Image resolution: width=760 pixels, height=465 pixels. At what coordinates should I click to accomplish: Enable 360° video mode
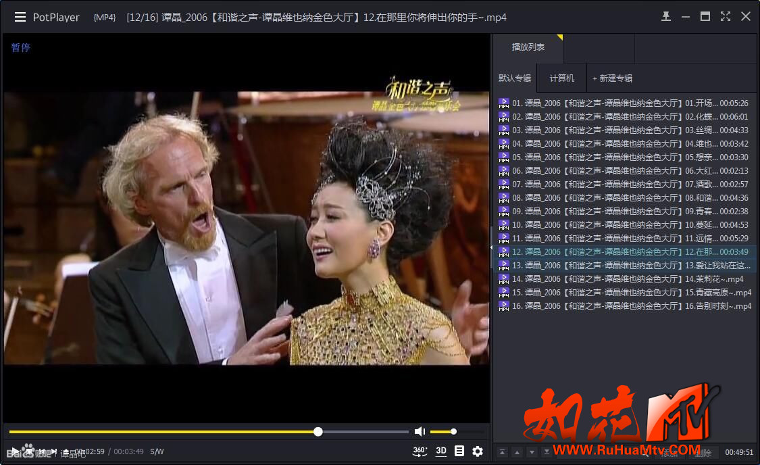click(420, 451)
